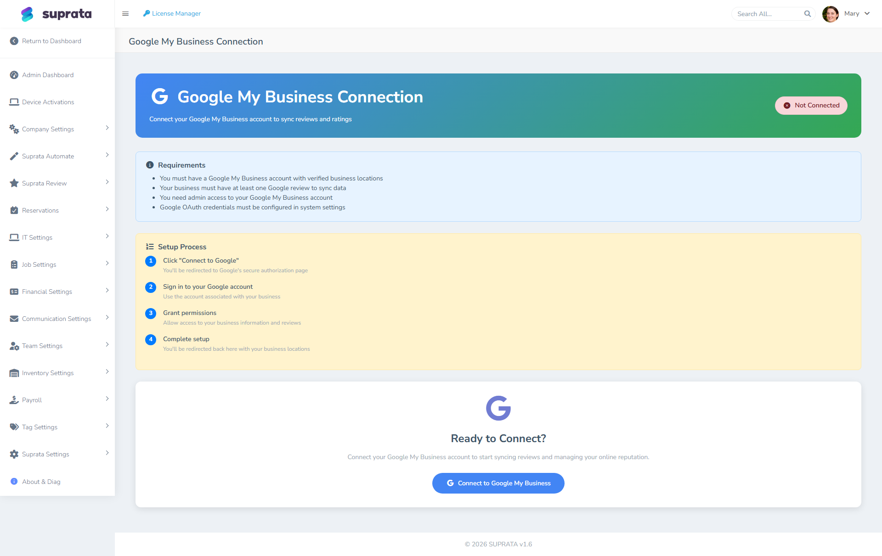Click Connect to Google My Business button

pos(498,483)
